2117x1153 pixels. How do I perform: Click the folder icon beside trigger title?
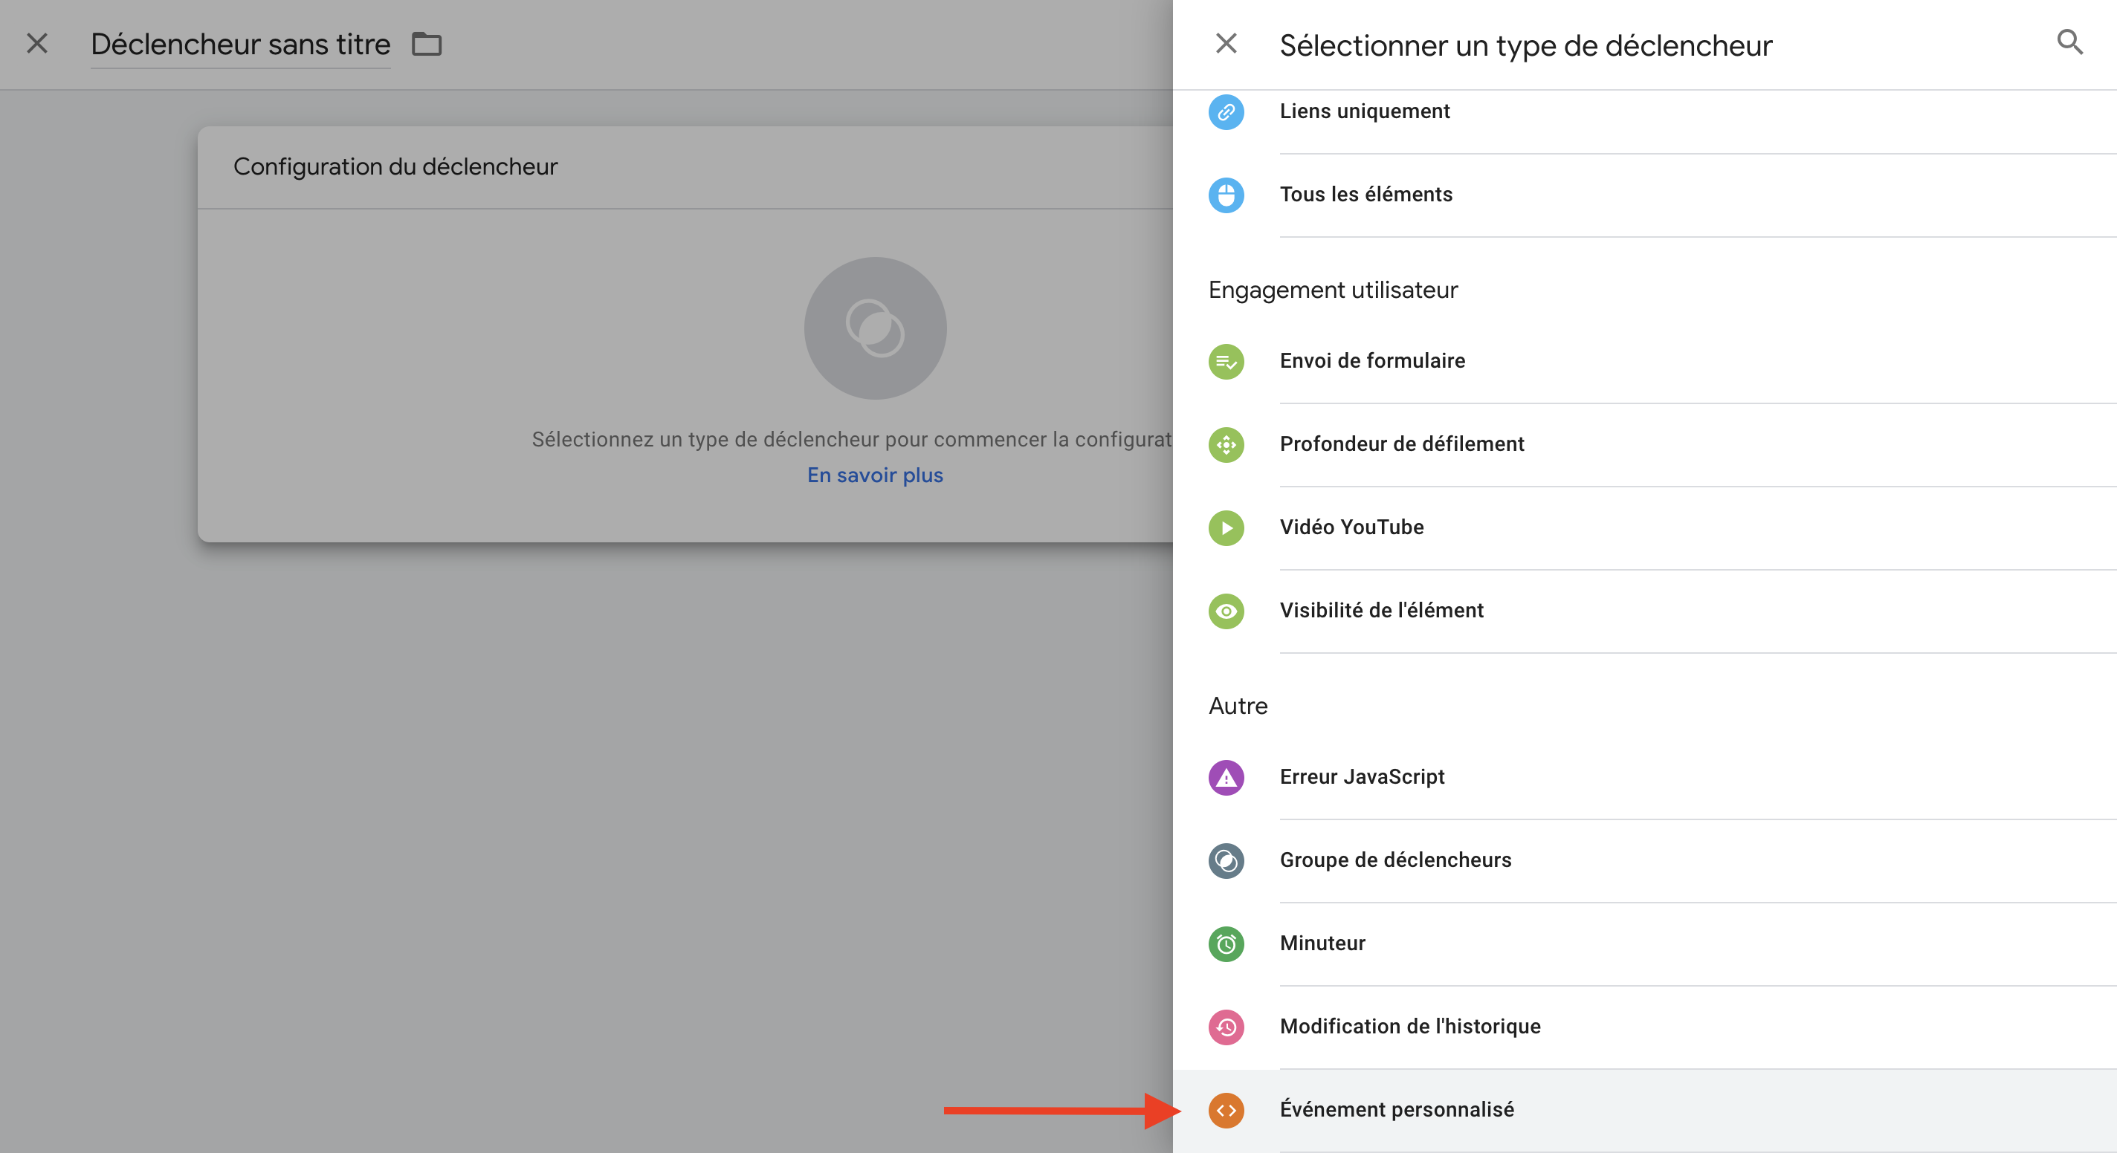point(427,45)
